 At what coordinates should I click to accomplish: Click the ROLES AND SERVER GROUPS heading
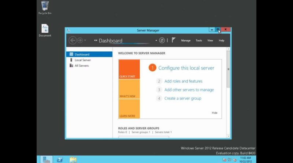139,128
